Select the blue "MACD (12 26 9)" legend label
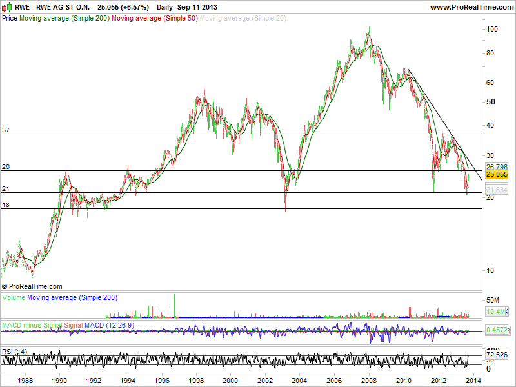Viewport: 516px width, 387px height. coord(109,326)
